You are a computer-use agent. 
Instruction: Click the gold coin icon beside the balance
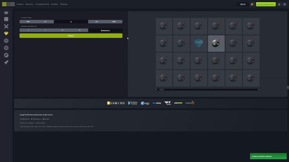252,4
